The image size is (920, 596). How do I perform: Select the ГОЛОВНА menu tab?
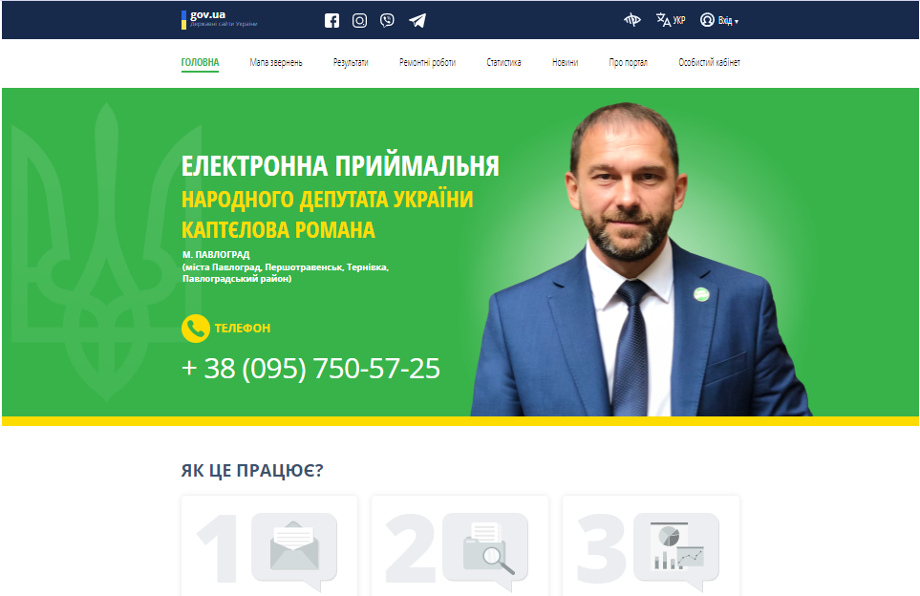[x=200, y=63]
